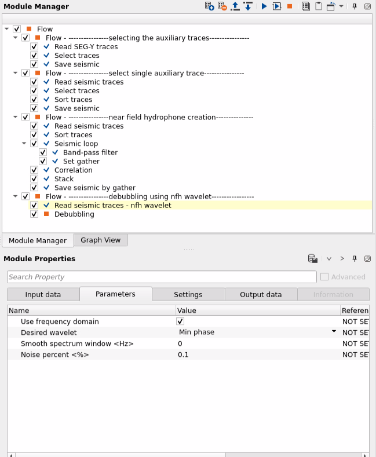Click the Value column header
376x457 pixels.
[x=258, y=310]
